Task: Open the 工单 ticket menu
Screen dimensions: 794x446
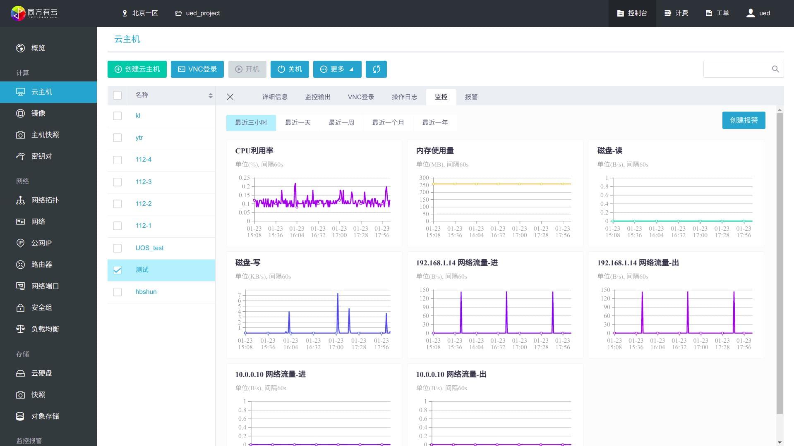Action: click(x=717, y=13)
